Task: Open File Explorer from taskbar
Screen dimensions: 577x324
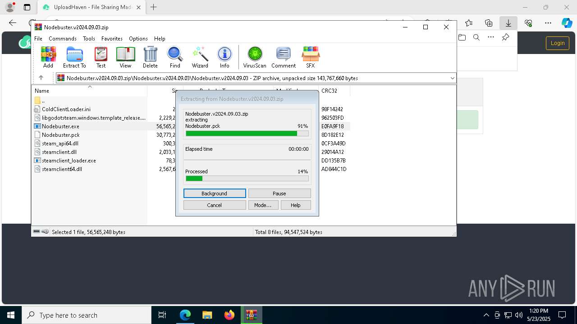Action: pyautogui.click(x=207, y=315)
